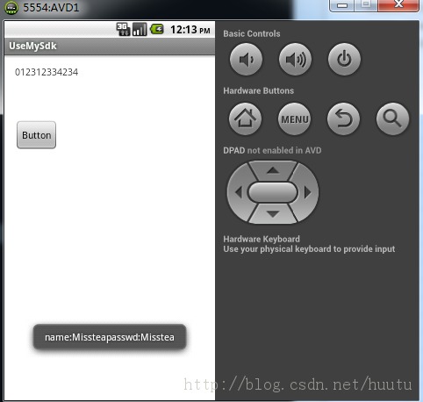Viewport: 423px width, 402px height.
Task: Maximize the 5554:AVD1 emulator window
Action: (x=366, y=5)
